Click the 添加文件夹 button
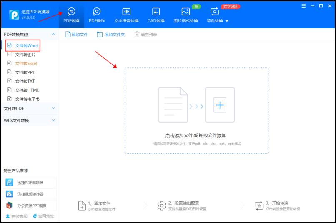 [111, 35]
